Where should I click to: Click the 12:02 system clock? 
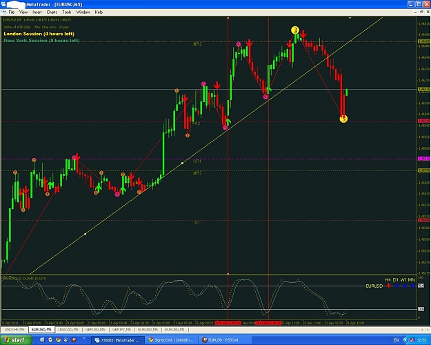click(x=421, y=340)
